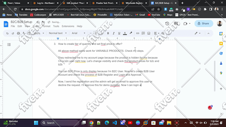Viewport: 226px width, 127px height.
Task: Open Google Tasks in side panel
Action: 221,53
